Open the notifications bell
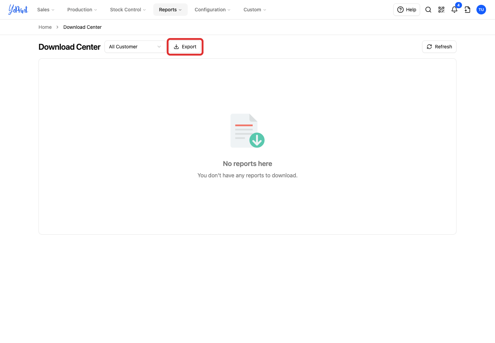Screen dimensions: 495x343 (x=454, y=10)
